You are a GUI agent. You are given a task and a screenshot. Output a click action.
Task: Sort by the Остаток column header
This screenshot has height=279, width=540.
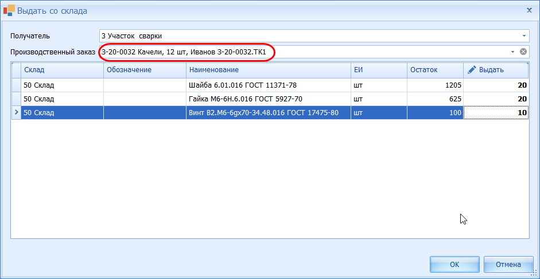pos(434,70)
